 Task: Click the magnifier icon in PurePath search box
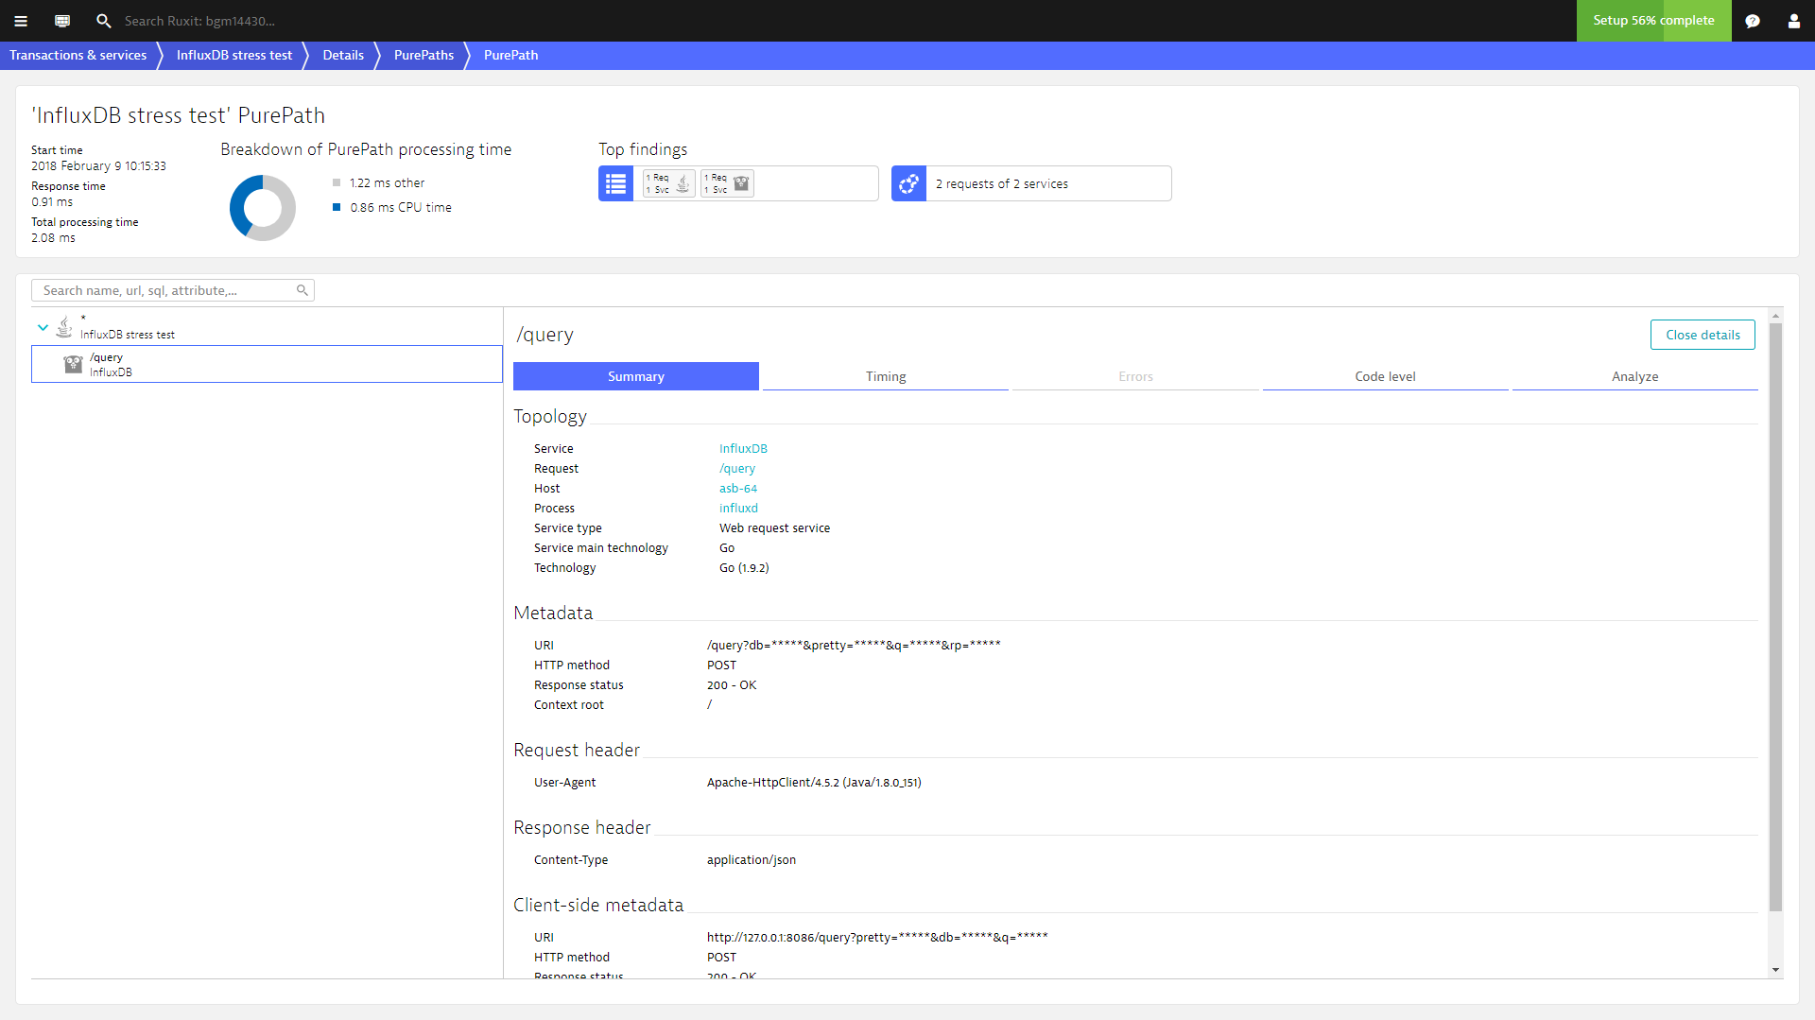point(302,290)
